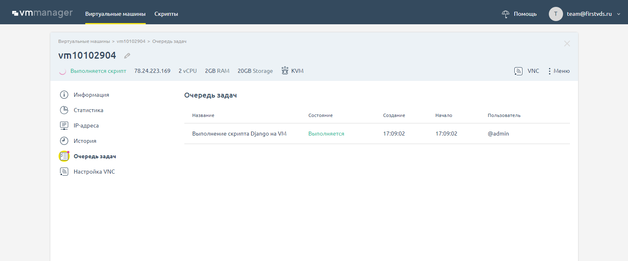Screen dimensions: 628x261
Task: Click the Состояние column header
Action: pyautogui.click(x=320, y=115)
